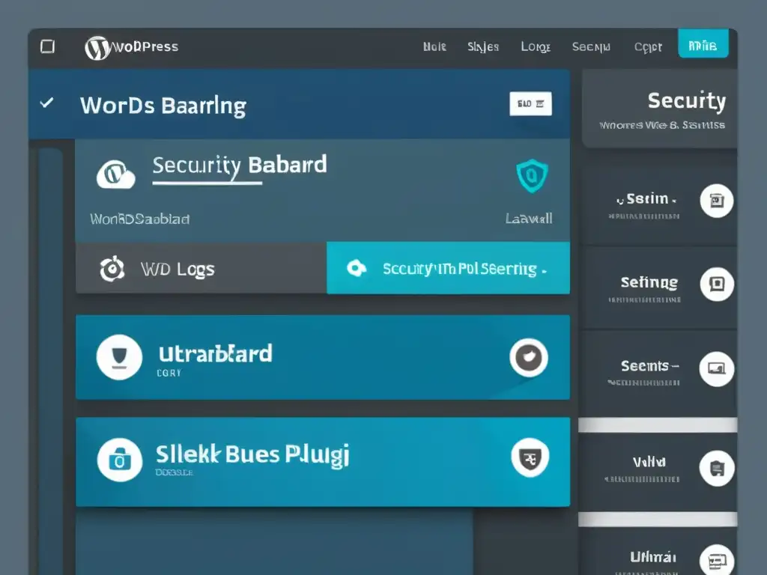
Task: Click the 'WonBDSaabiad' text under the cloud icon
Action: click(x=139, y=219)
